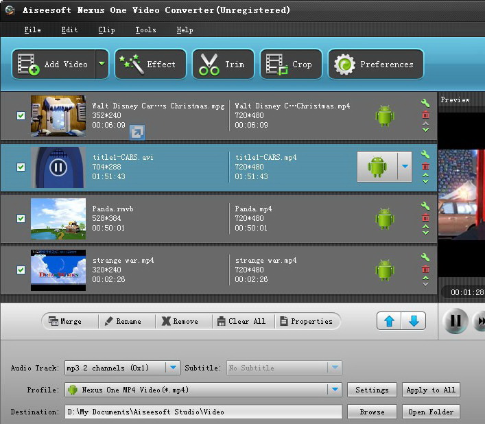The height and width of the screenshot is (424, 485).
Task: Click the Clear All button
Action: tap(244, 321)
